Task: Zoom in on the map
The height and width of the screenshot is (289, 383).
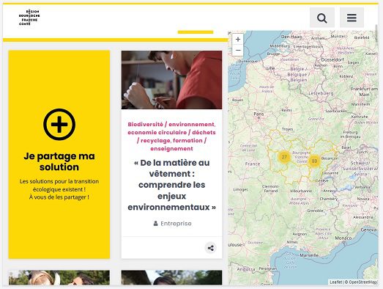Action: pos(238,40)
